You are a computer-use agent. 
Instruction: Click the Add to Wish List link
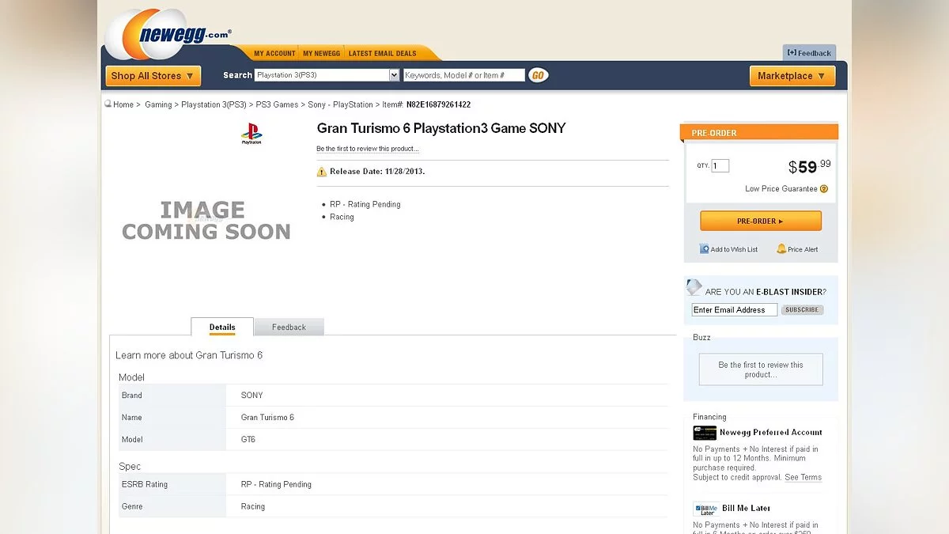[x=734, y=249]
